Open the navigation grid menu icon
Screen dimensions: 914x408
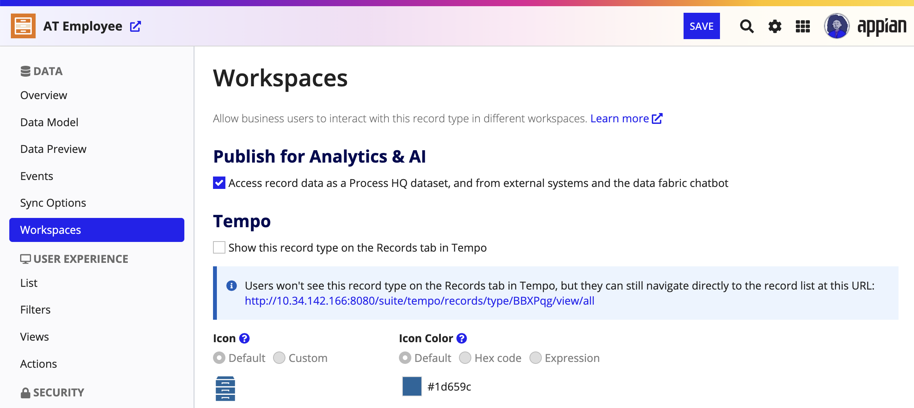coord(803,26)
